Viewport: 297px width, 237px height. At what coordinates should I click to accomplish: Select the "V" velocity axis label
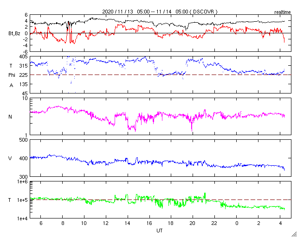[x=10, y=158]
